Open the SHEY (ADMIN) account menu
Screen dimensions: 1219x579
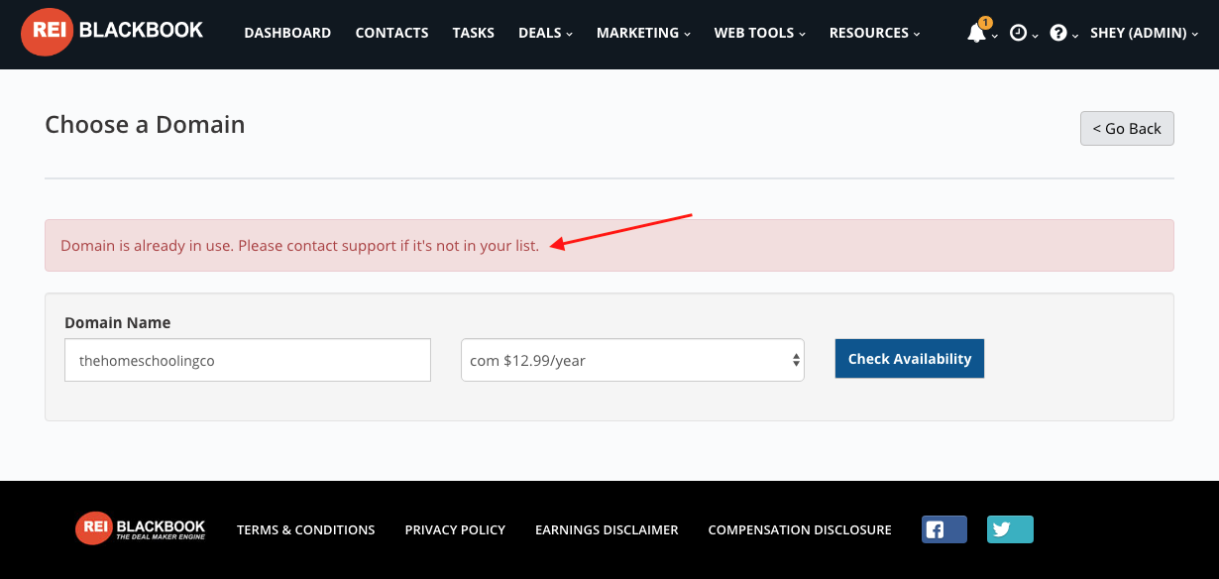point(1144,33)
